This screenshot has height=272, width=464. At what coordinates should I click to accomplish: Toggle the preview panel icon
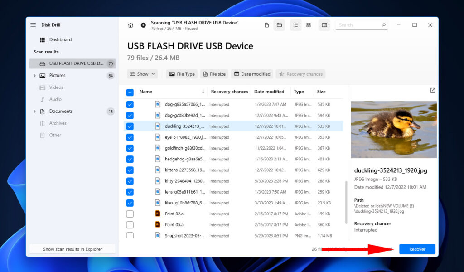(x=324, y=25)
